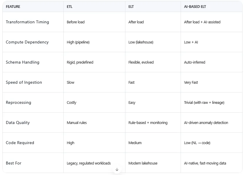Click the Reprocessing row label
244x175 pixels.
pos(18,102)
